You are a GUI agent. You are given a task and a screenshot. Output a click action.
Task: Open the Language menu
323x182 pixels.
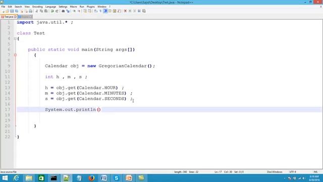pyautogui.click(x=50, y=7)
